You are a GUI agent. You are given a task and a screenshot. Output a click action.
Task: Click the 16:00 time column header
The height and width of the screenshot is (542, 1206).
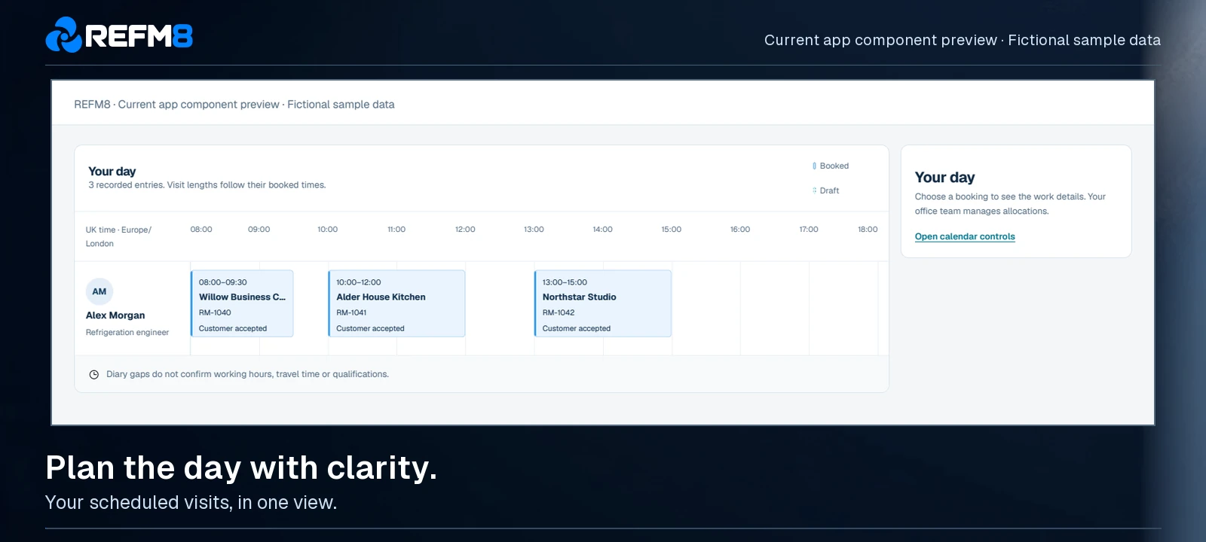(740, 230)
